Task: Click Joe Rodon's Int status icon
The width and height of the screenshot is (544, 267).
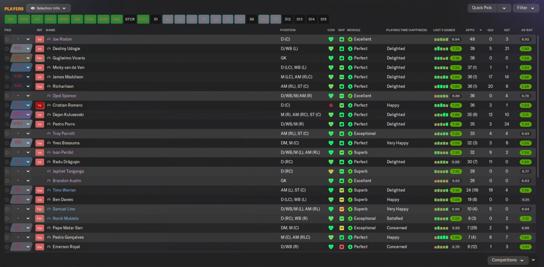Action: tap(40, 39)
